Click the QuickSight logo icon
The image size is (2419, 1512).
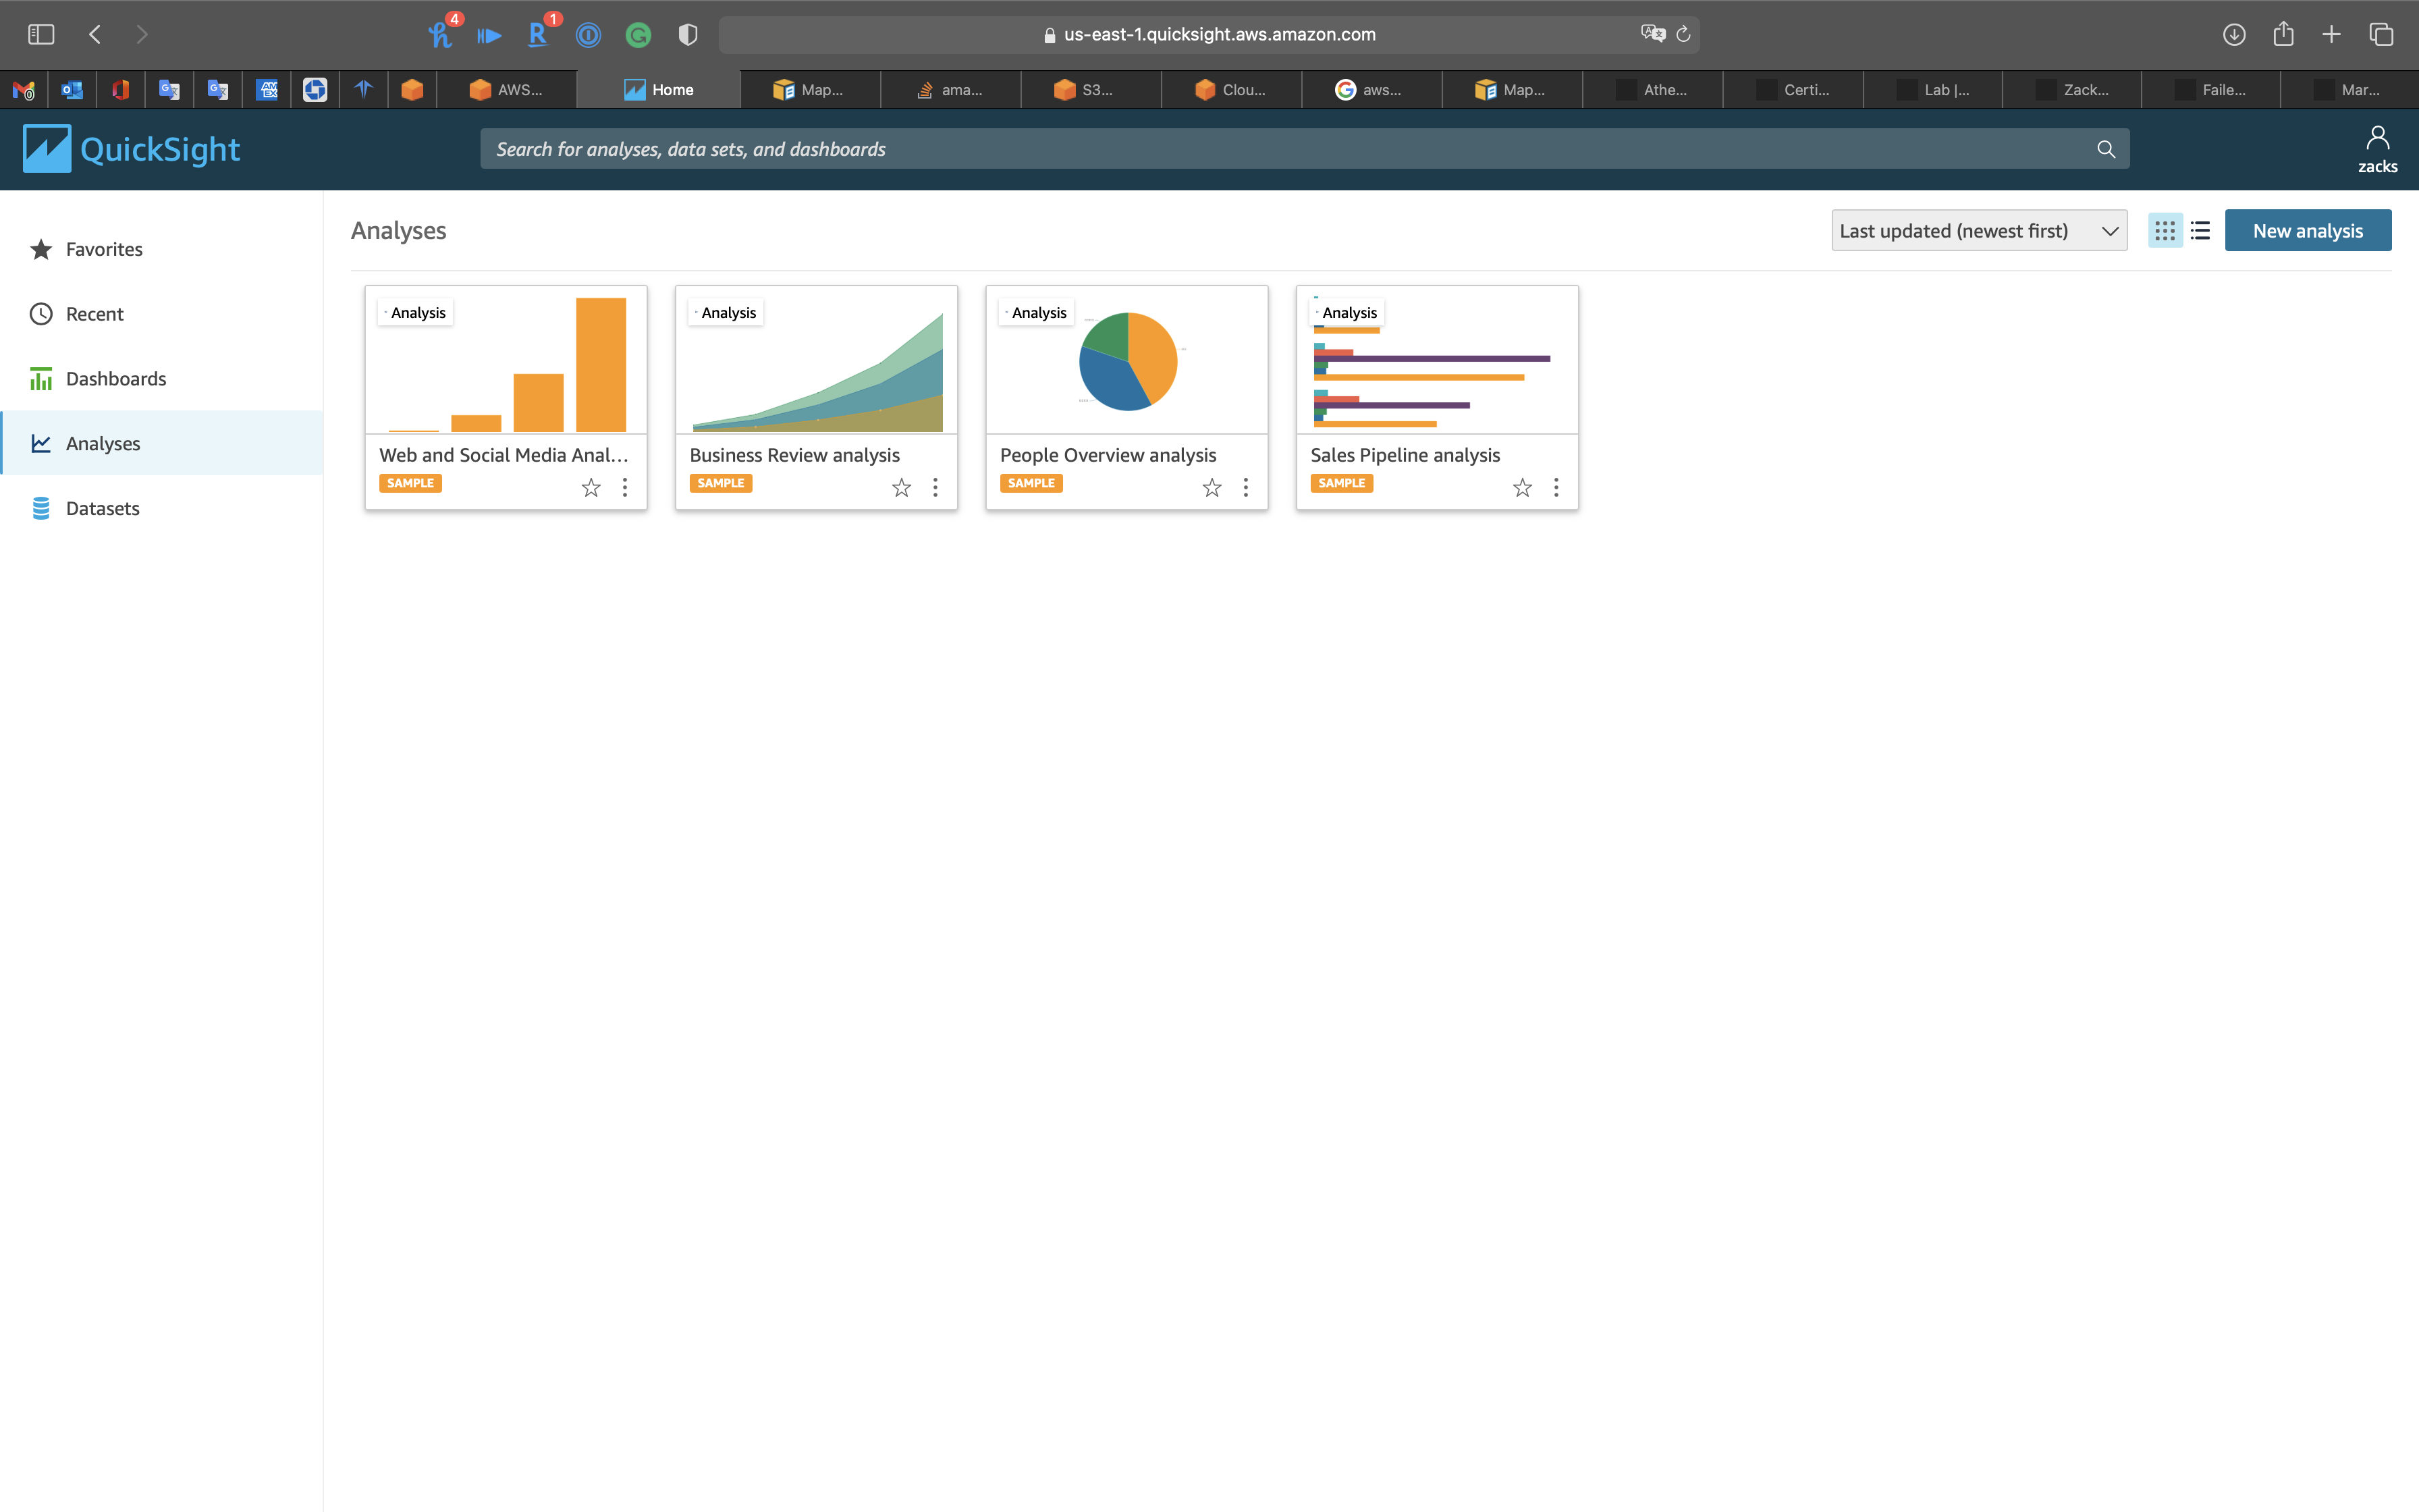[x=47, y=149]
